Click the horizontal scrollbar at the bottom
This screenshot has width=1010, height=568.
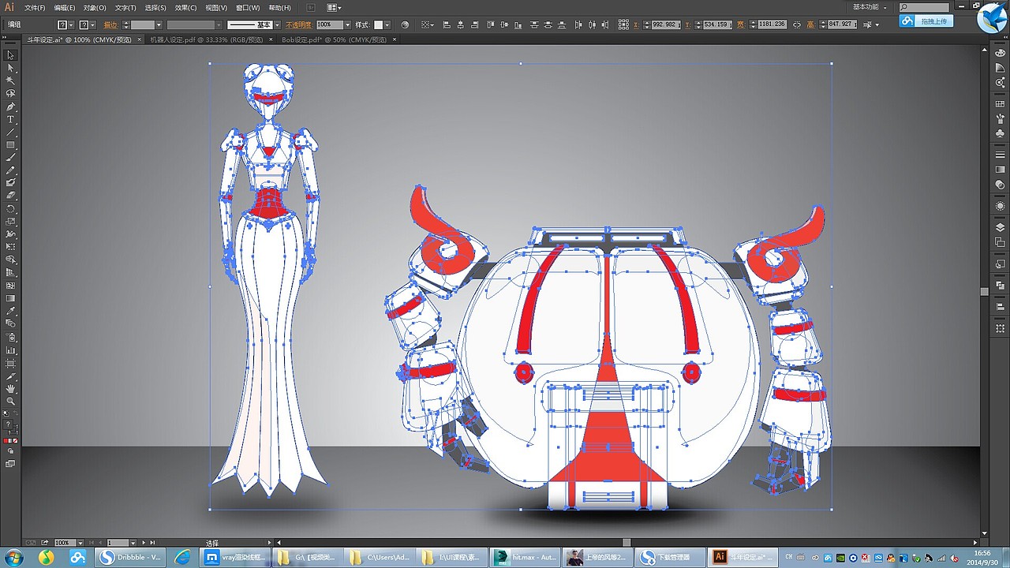pos(627,543)
